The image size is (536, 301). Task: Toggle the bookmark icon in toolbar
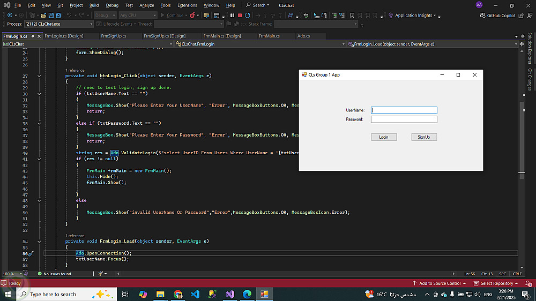click(352, 16)
